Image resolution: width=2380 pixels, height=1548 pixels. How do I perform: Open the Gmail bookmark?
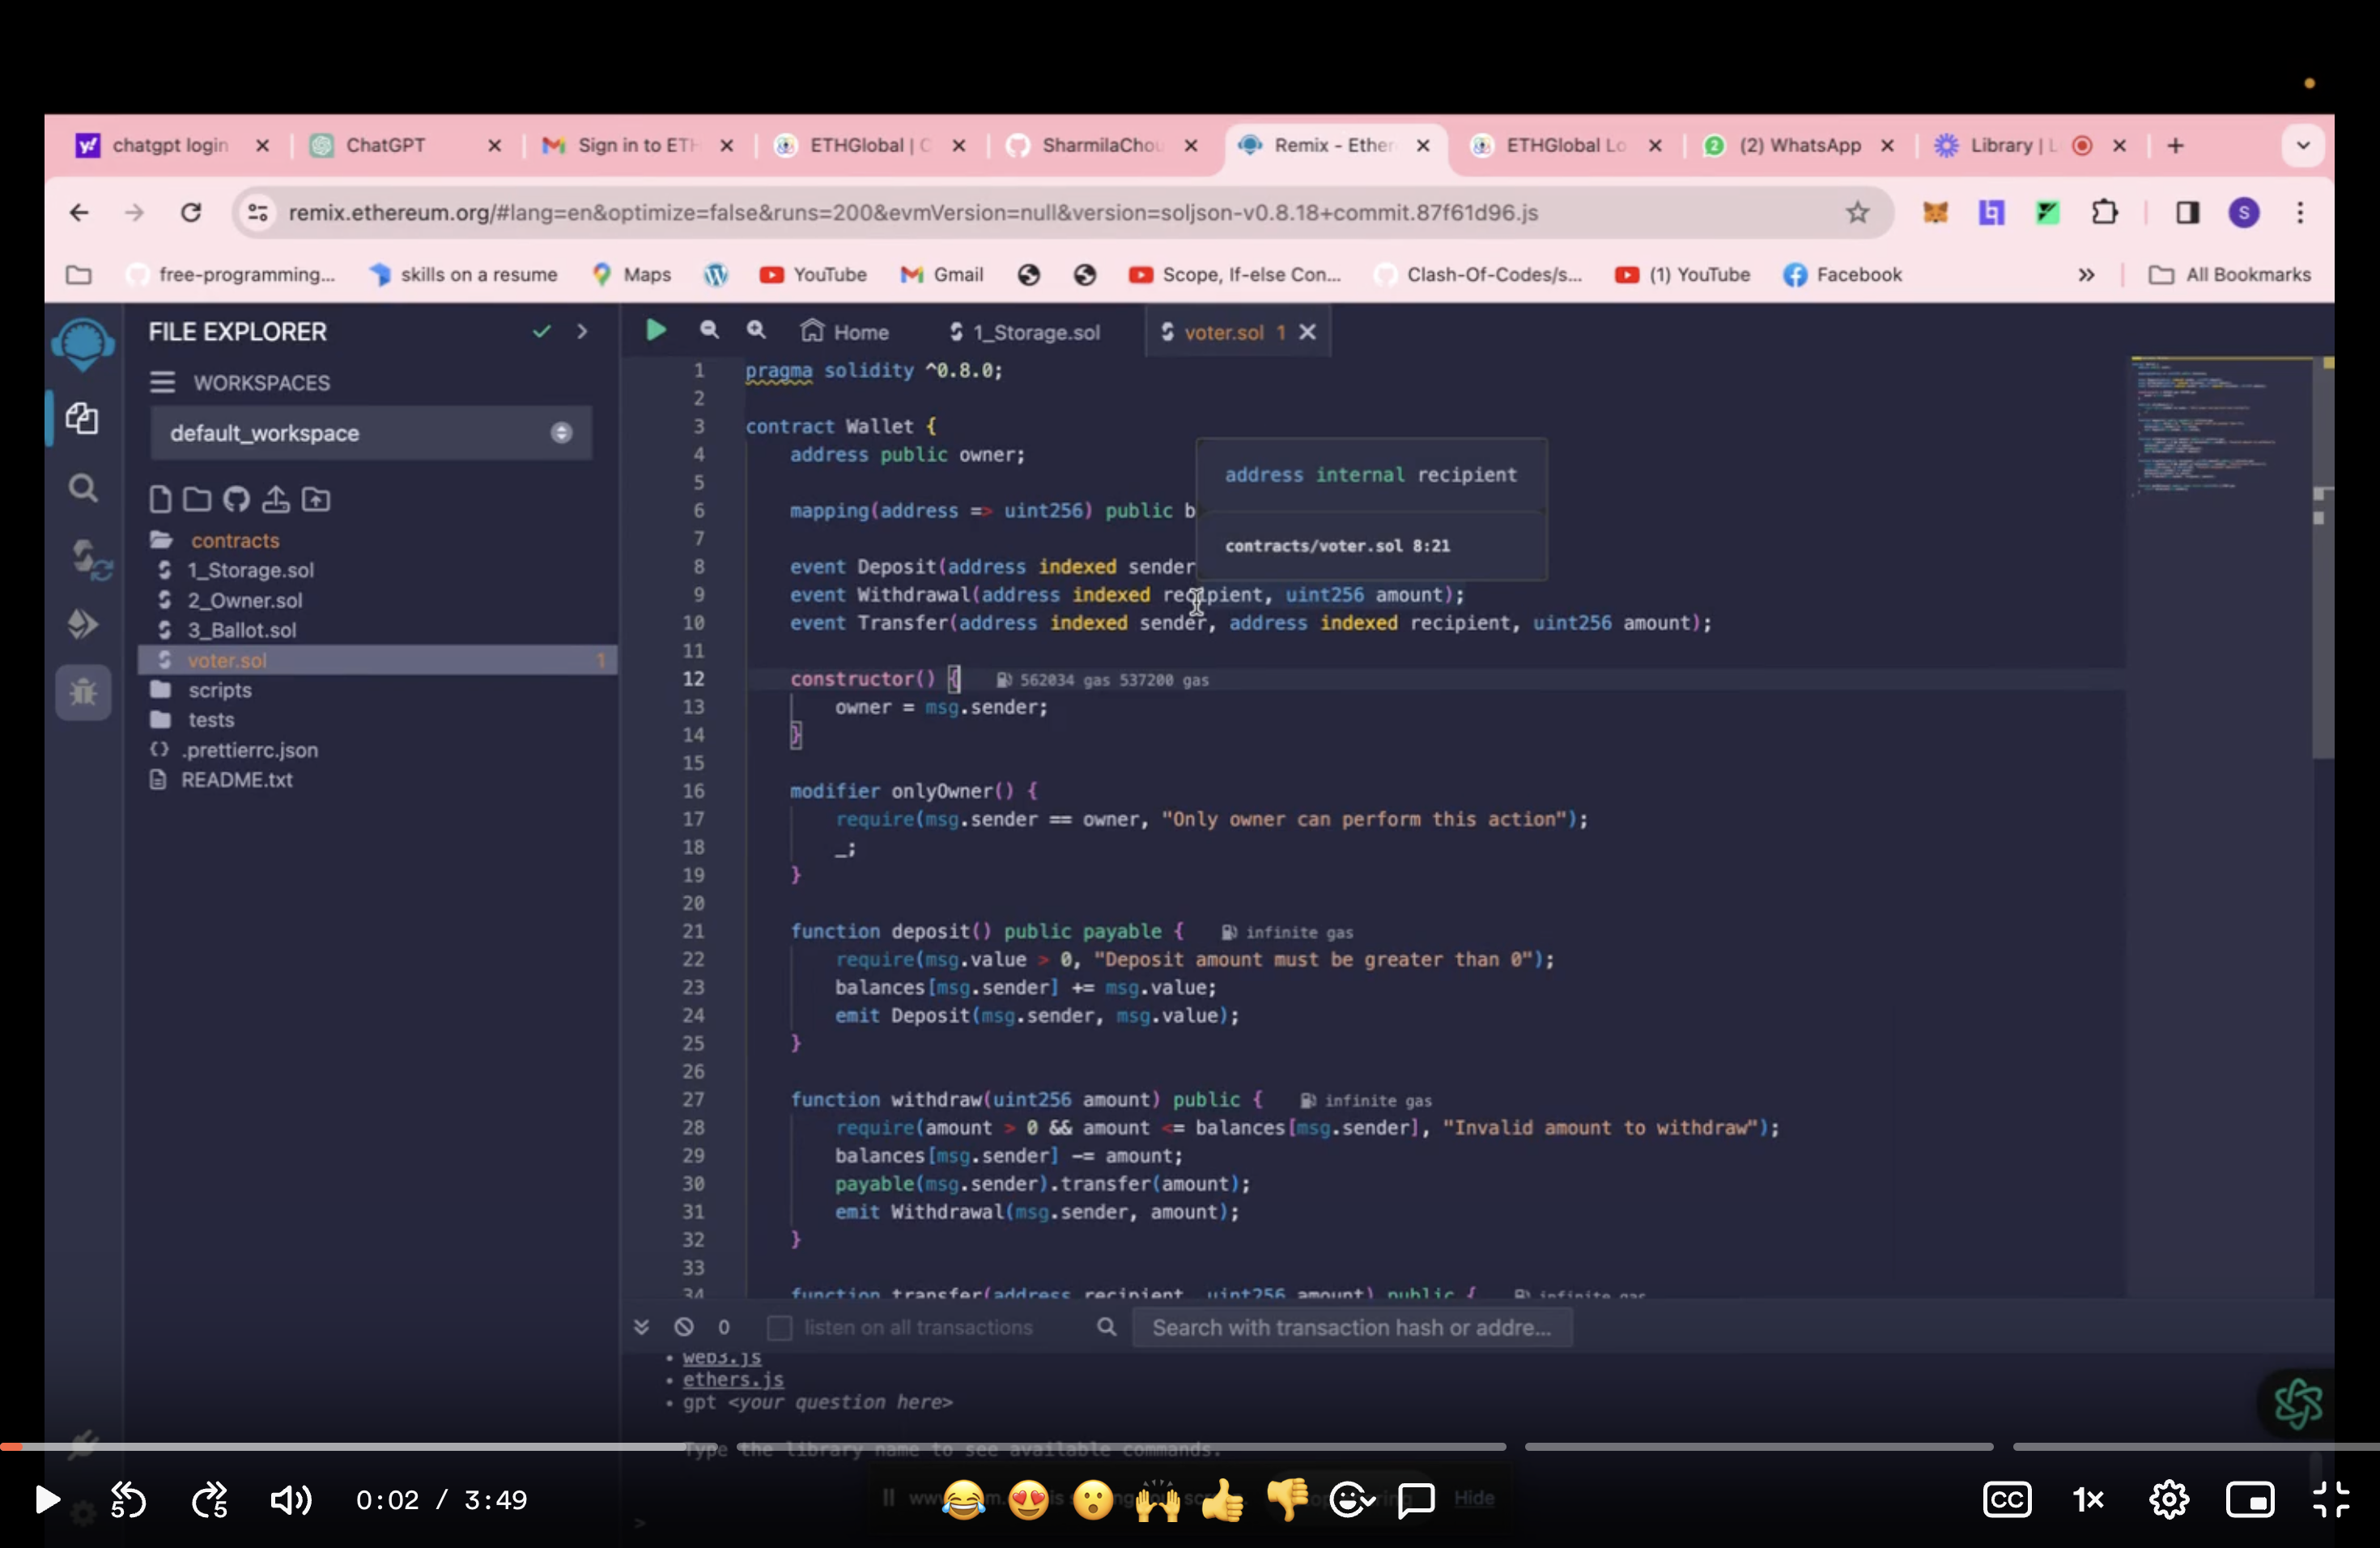pos(942,274)
